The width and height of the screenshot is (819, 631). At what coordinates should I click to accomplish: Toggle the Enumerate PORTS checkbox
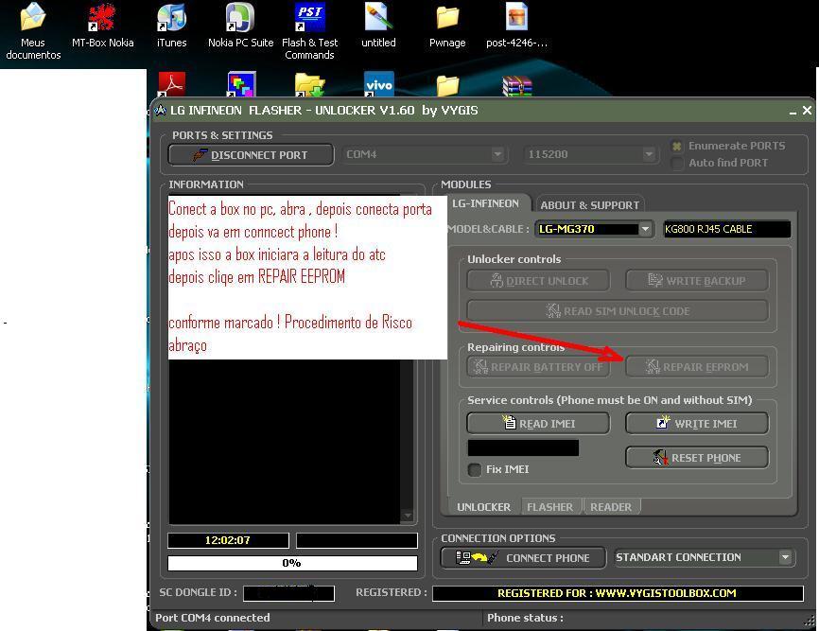tap(677, 147)
